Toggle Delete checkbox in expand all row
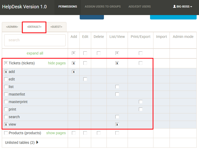199x149 pixels. [x=99, y=53]
